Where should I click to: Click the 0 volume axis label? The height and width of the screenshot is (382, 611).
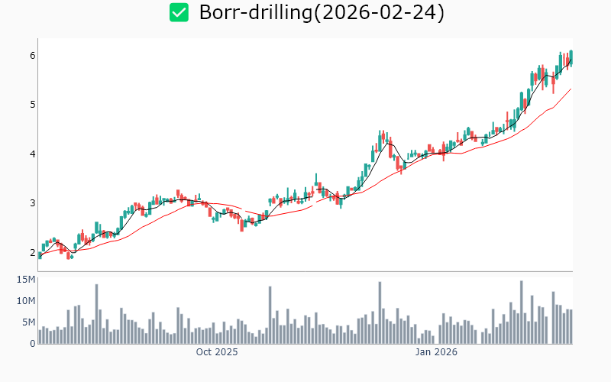pyautogui.click(x=33, y=343)
